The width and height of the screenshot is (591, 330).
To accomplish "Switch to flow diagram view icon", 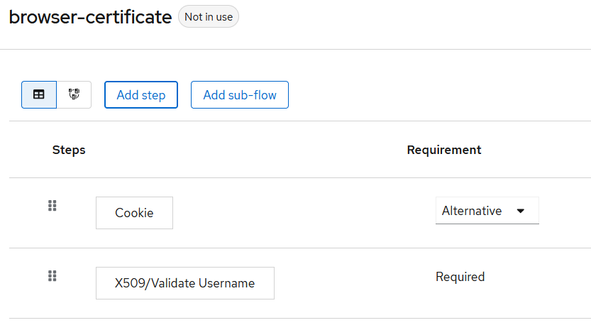I will (74, 94).
